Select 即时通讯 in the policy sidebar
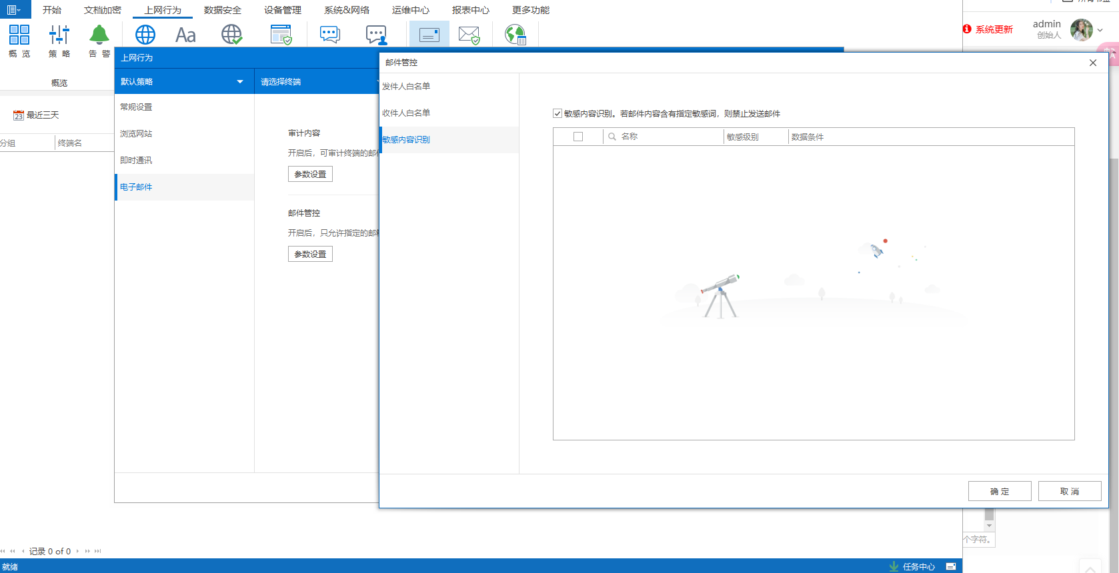This screenshot has height=573, width=1119. point(185,161)
